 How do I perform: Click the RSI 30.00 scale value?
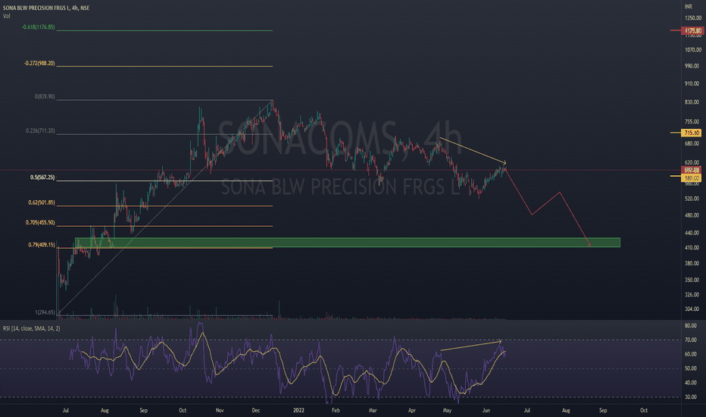coord(691,397)
